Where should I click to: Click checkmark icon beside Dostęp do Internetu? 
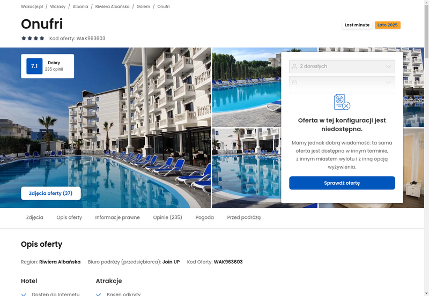(24, 294)
